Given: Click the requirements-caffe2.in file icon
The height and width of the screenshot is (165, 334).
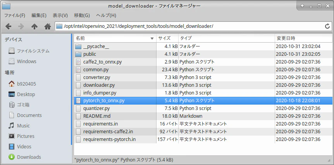Looking at the screenshot, I should [x=78, y=132].
